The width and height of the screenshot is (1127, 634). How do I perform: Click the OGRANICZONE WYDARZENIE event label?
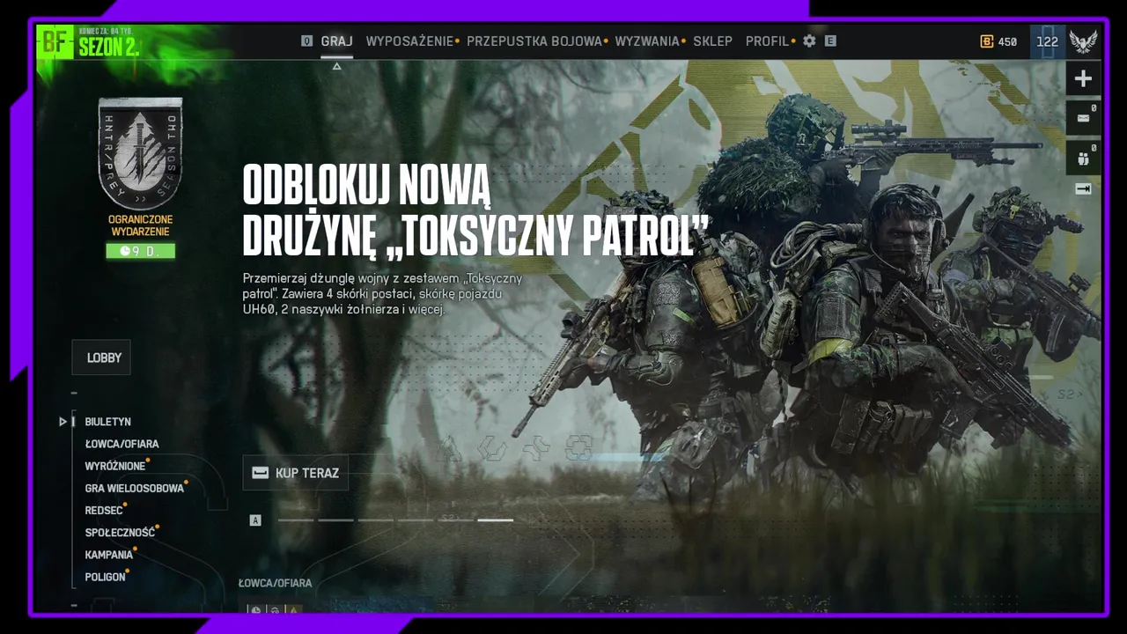click(141, 225)
